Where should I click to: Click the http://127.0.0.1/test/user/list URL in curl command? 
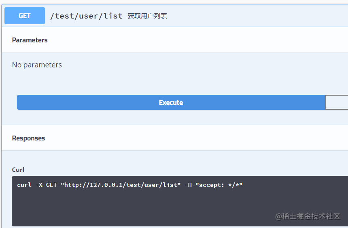[121, 185]
